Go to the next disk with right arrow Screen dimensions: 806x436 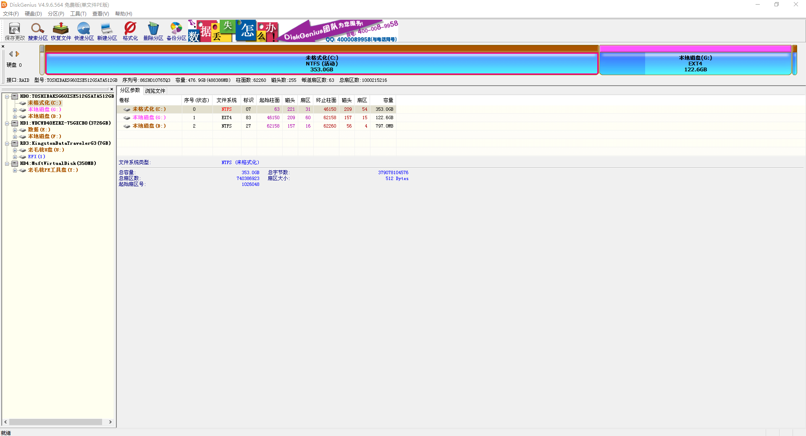click(18, 54)
